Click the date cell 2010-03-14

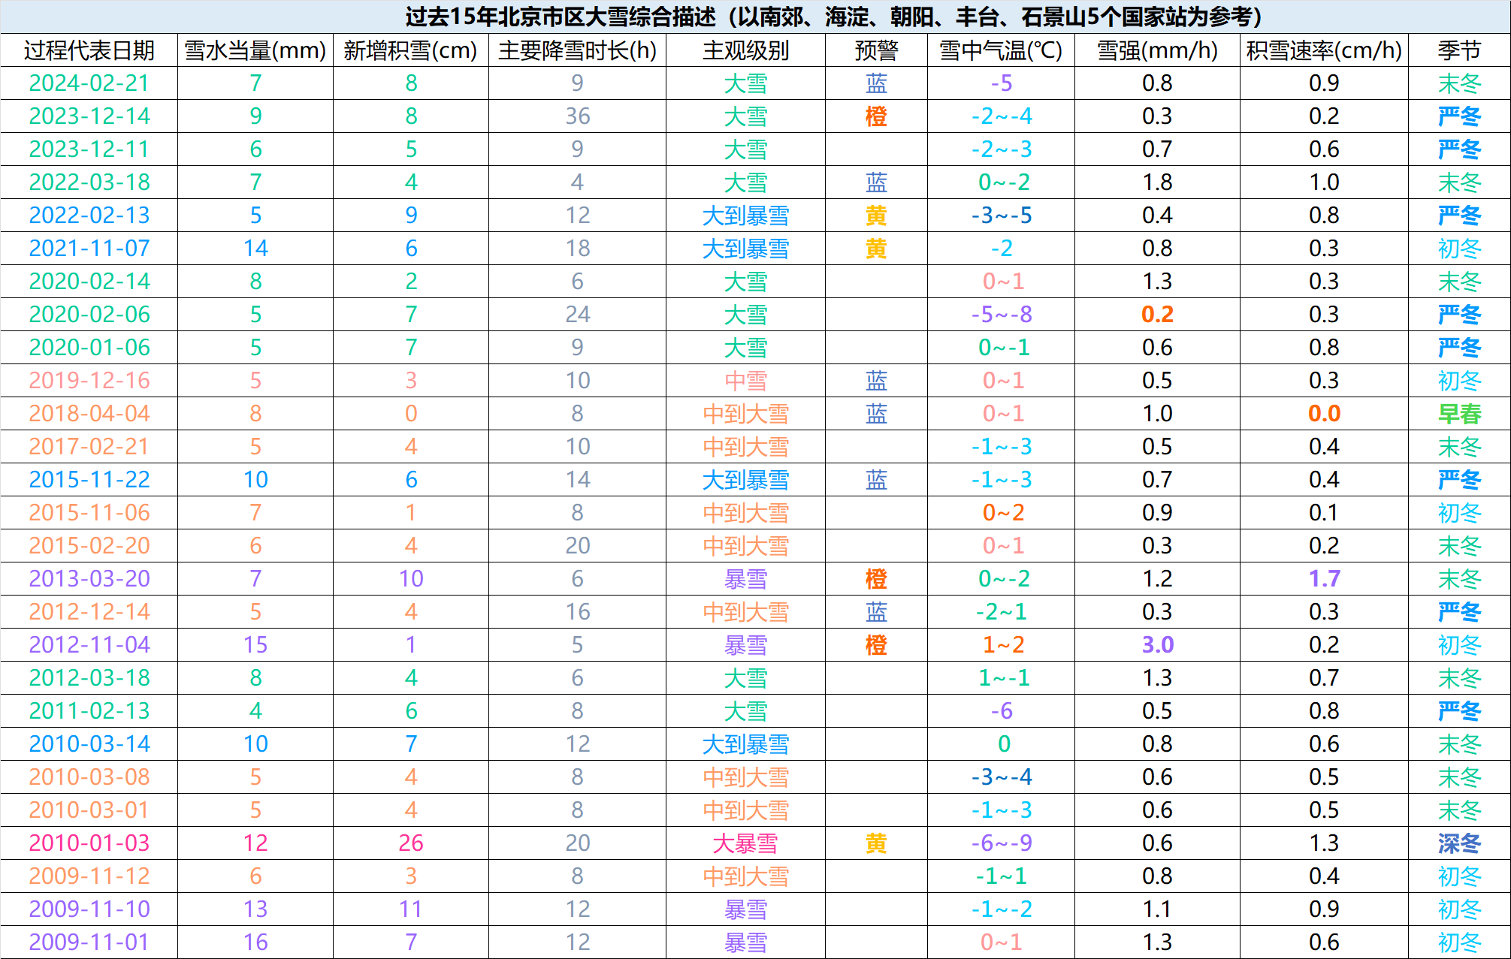pos(89,744)
